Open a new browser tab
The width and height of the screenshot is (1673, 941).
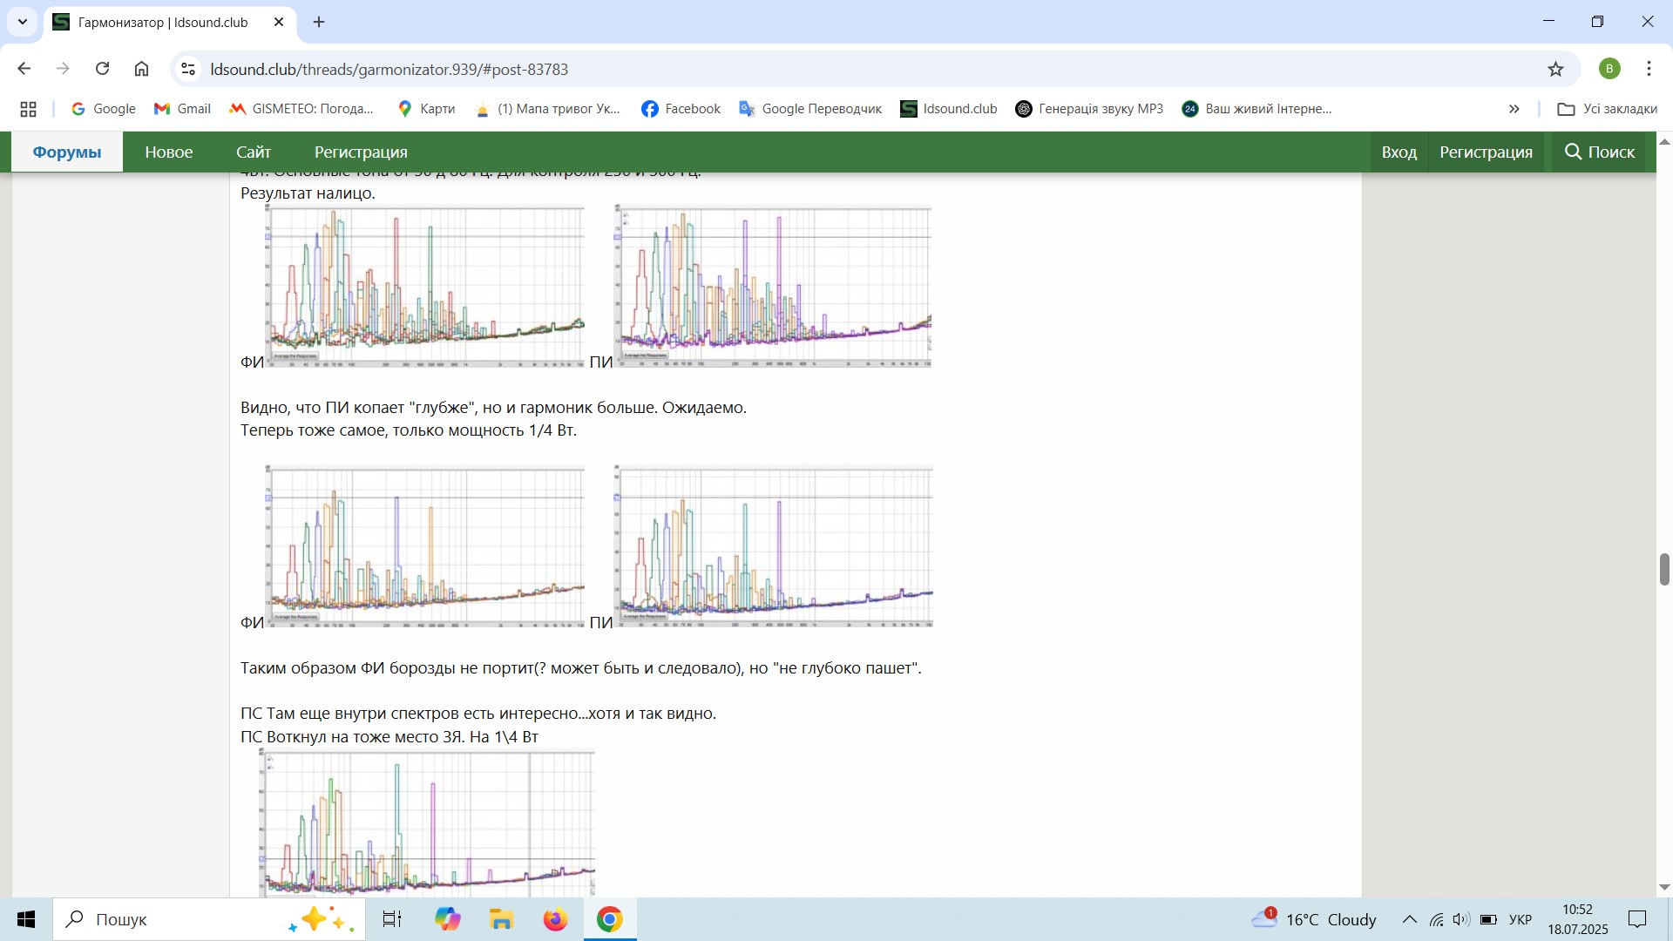coord(319,22)
